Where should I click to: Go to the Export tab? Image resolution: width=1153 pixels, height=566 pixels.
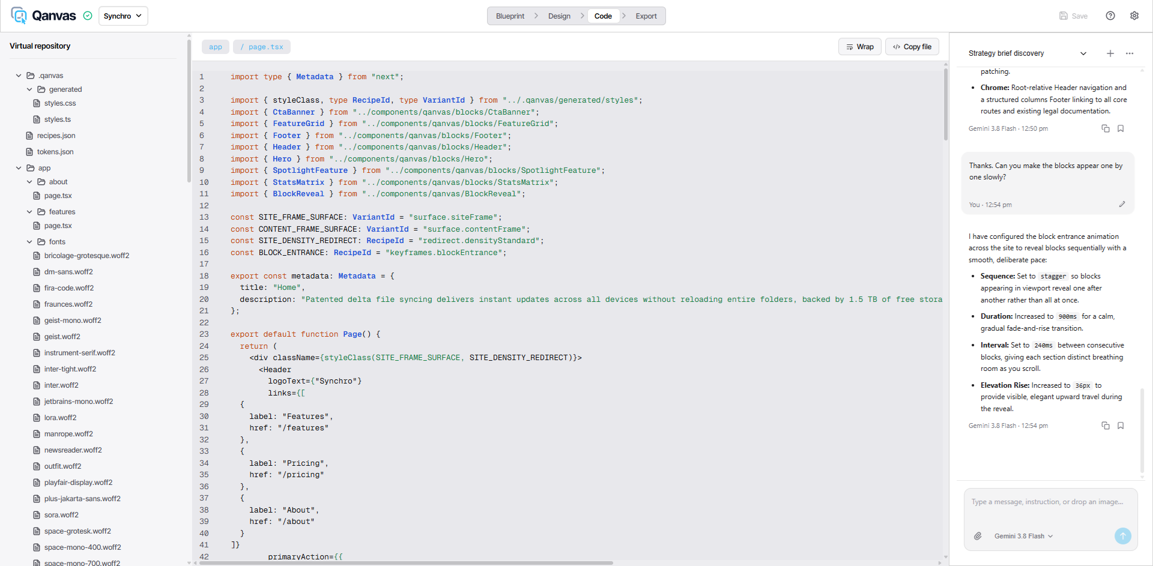click(646, 16)
